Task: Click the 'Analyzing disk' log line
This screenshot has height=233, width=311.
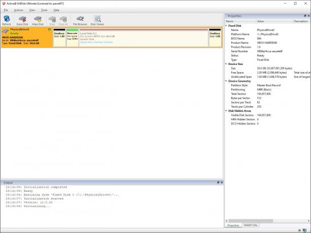Action: (63, 195)
